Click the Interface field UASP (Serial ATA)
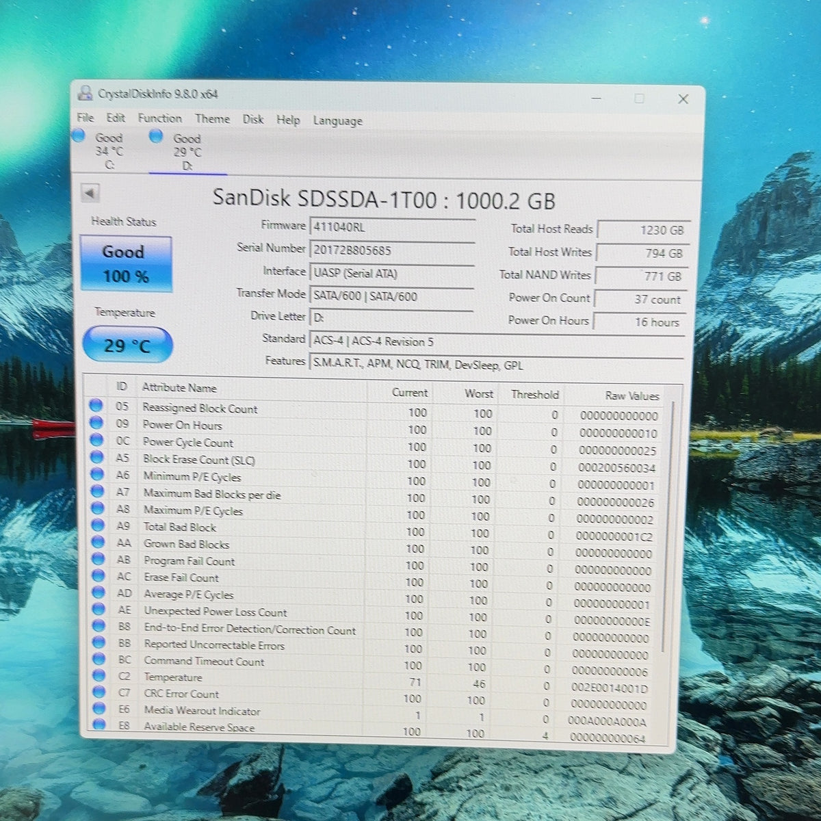 pyautogui.click(x=392, y=274)
